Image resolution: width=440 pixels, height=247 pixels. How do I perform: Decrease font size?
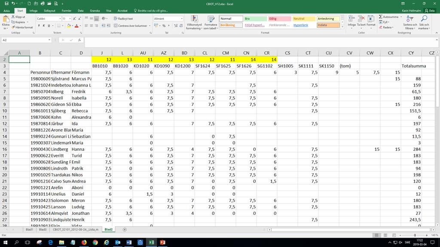point(79,19)
